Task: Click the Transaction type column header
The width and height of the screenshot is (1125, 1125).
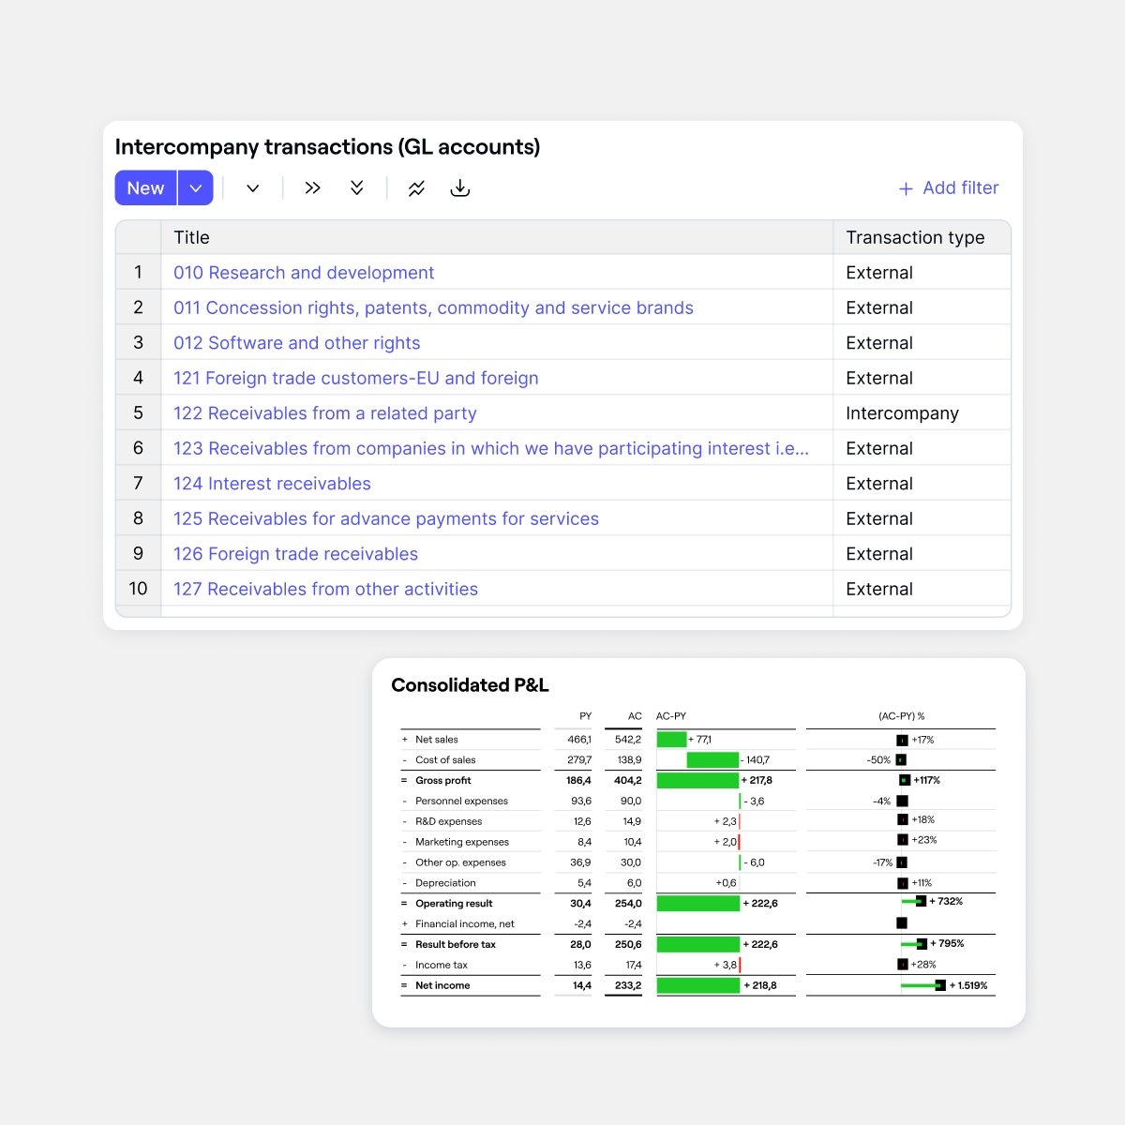Action: click(915, 238)
